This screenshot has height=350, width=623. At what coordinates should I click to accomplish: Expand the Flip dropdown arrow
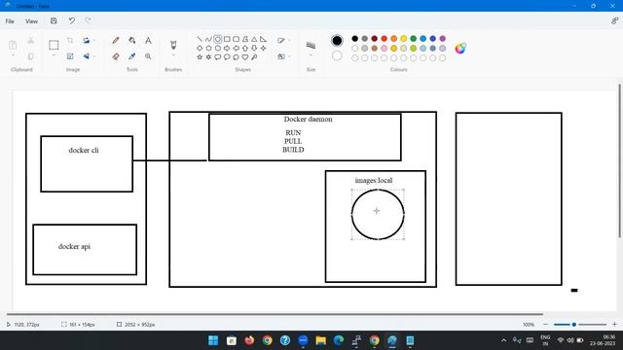tap(94, 56)
